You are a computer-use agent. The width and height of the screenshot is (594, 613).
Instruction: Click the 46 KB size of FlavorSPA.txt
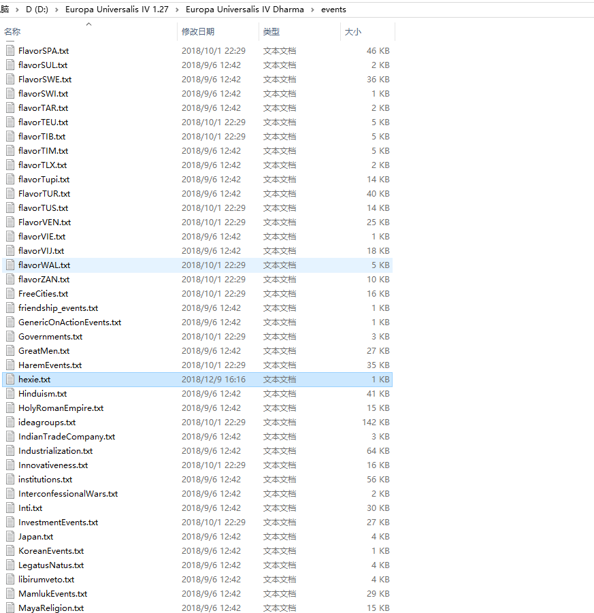click(378, 50)
